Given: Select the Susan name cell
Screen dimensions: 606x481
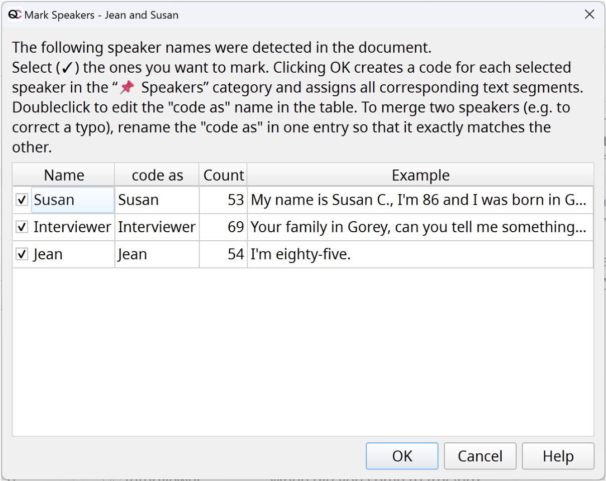Looking at the screenshot, I should [73, 200].
